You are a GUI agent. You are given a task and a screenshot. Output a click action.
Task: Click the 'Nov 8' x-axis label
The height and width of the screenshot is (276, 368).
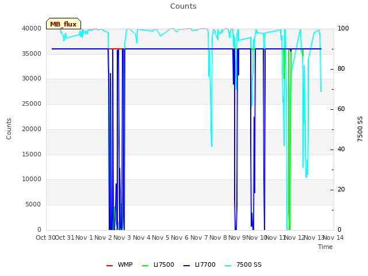click(218, 237)
